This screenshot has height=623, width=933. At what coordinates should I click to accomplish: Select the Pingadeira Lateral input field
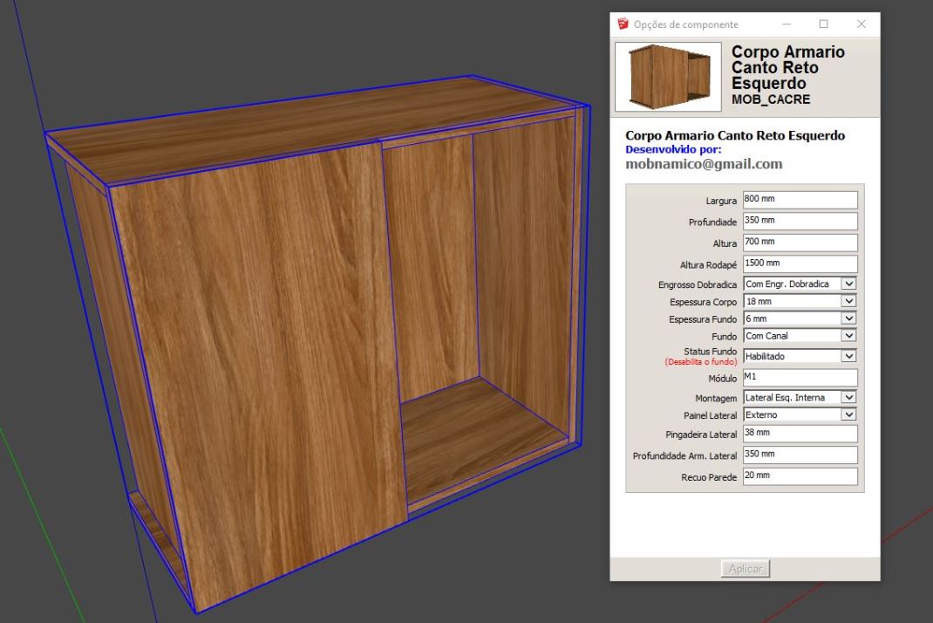click(800, 434)
